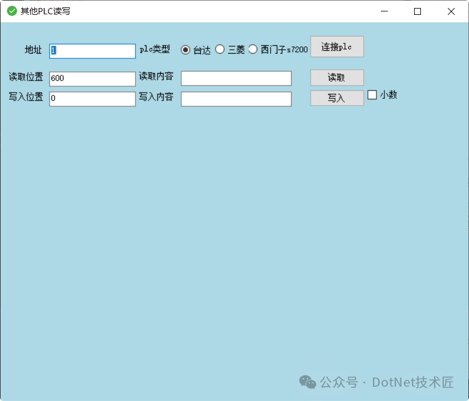Enable the 小数 checkbox
The height and width of the screenshot is (401, 469).
(x=372, y=95)
